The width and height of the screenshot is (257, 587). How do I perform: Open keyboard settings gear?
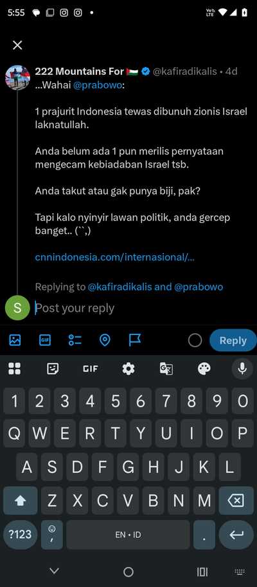point(128,369)
